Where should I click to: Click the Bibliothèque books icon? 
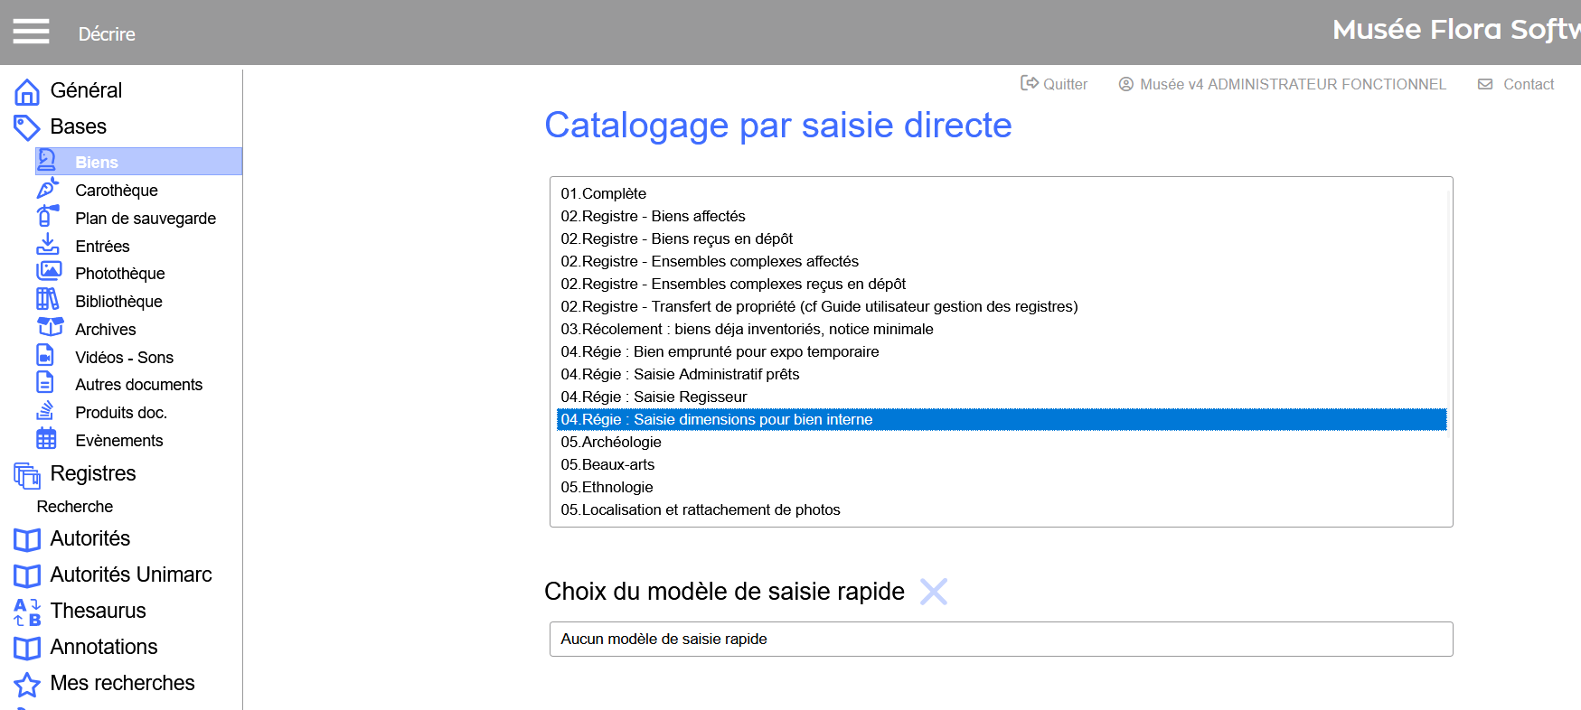point(48,300)
